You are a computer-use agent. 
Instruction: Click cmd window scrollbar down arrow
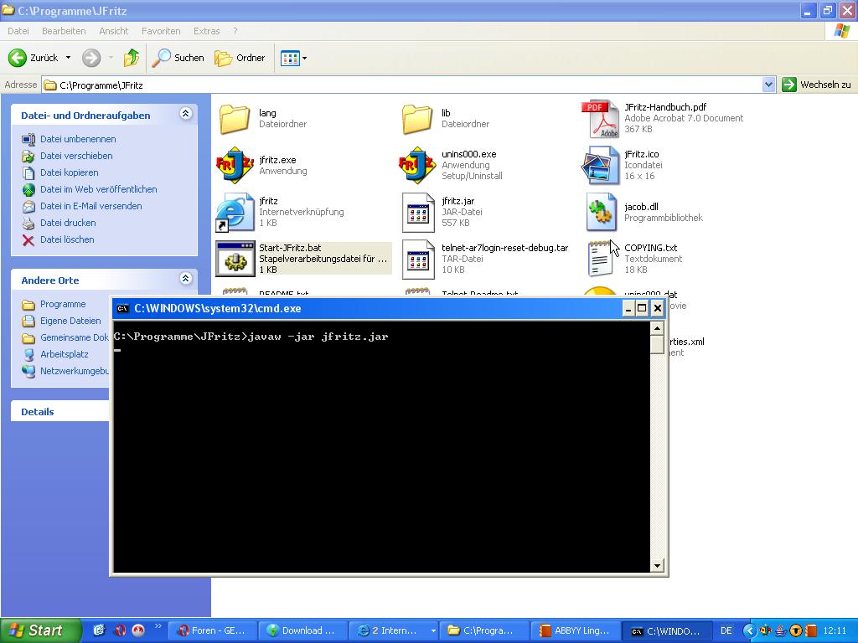[657, 565]
